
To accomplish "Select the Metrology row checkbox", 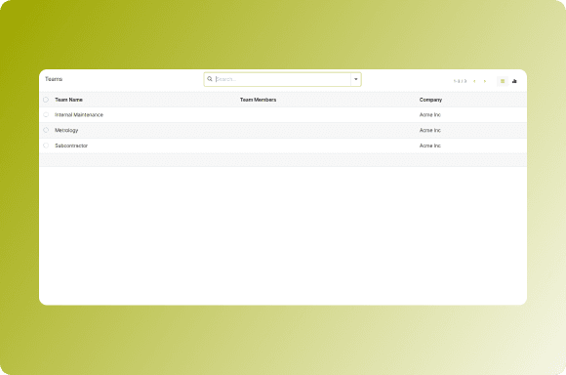I will coord(46,130).
